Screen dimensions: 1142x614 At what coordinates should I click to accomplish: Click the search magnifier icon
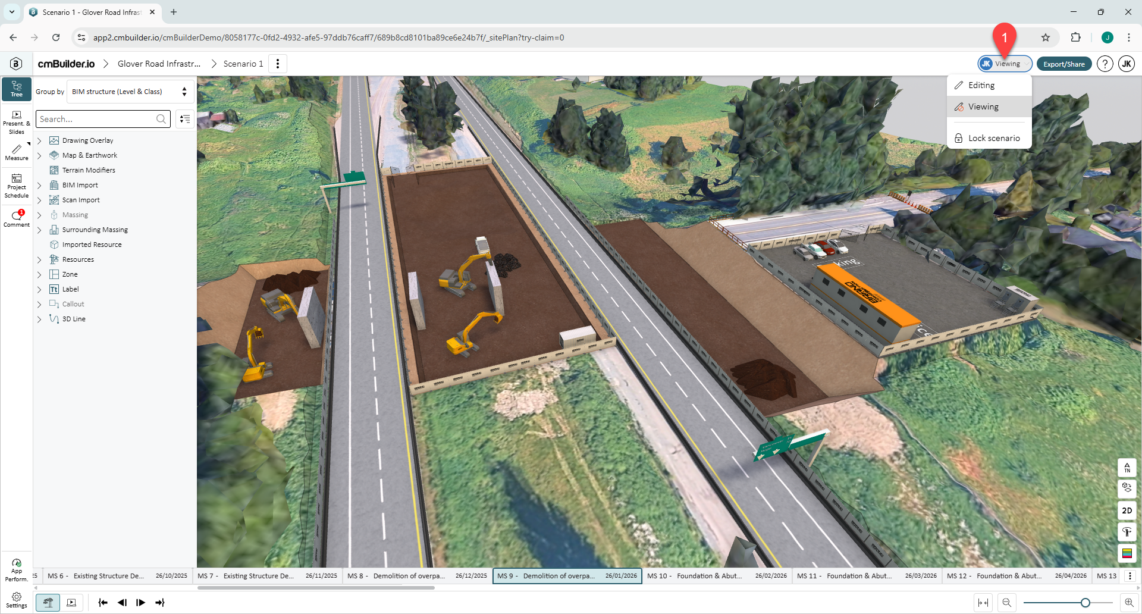click(x=161, y=119)
